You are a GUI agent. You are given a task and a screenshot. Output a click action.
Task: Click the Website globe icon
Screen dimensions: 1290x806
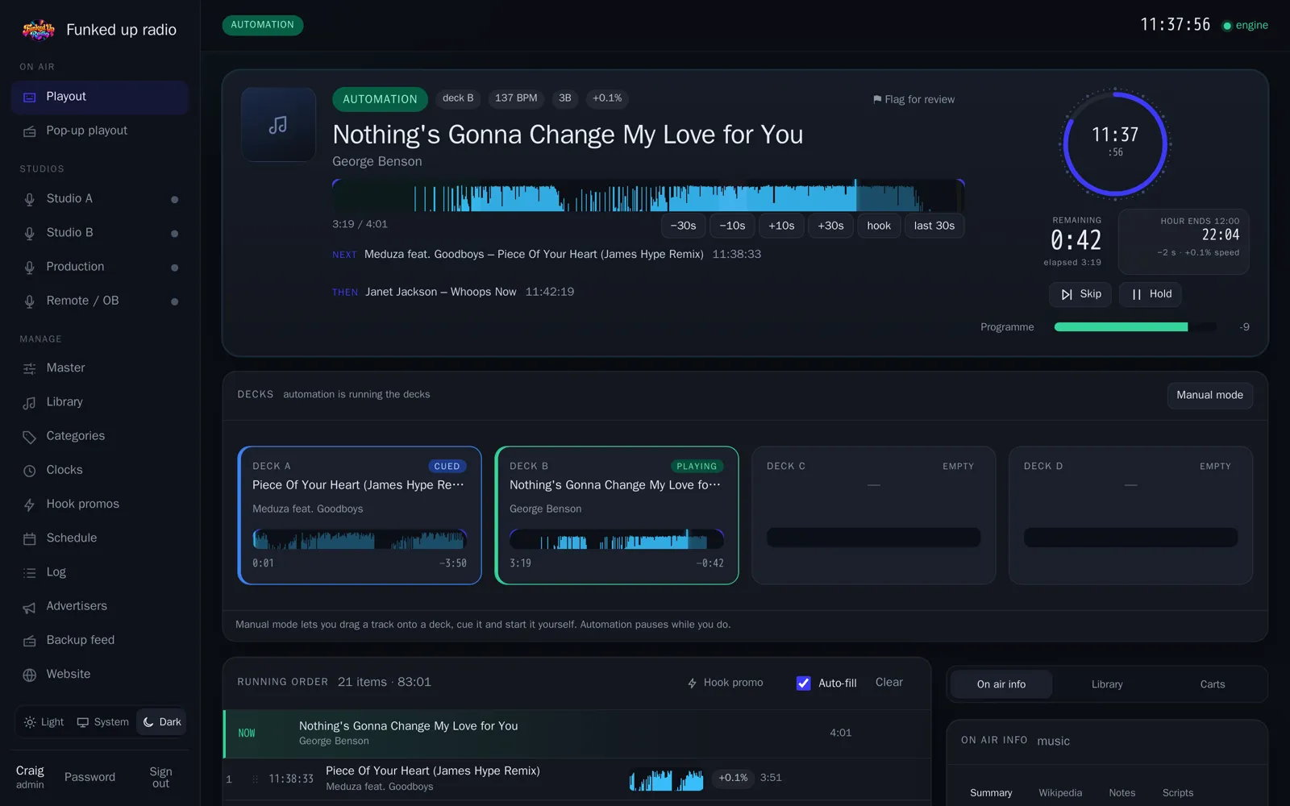[30, 675]
